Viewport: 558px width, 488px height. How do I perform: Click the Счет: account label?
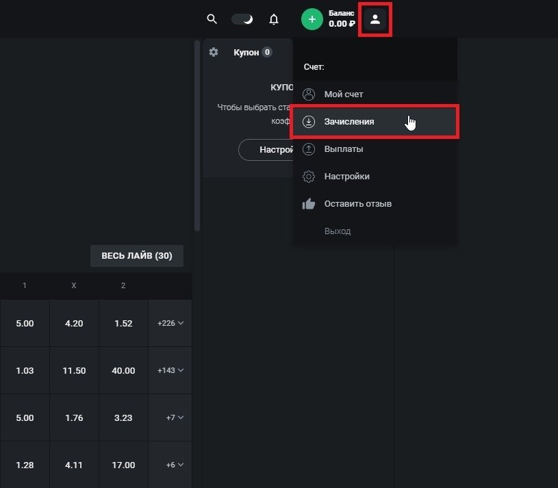(314, 67)
